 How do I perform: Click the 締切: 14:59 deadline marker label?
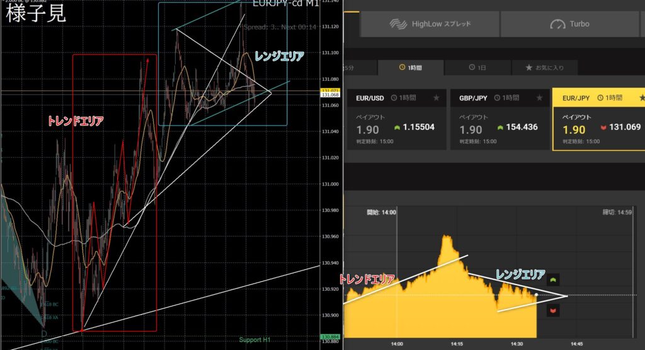point(617,213)
